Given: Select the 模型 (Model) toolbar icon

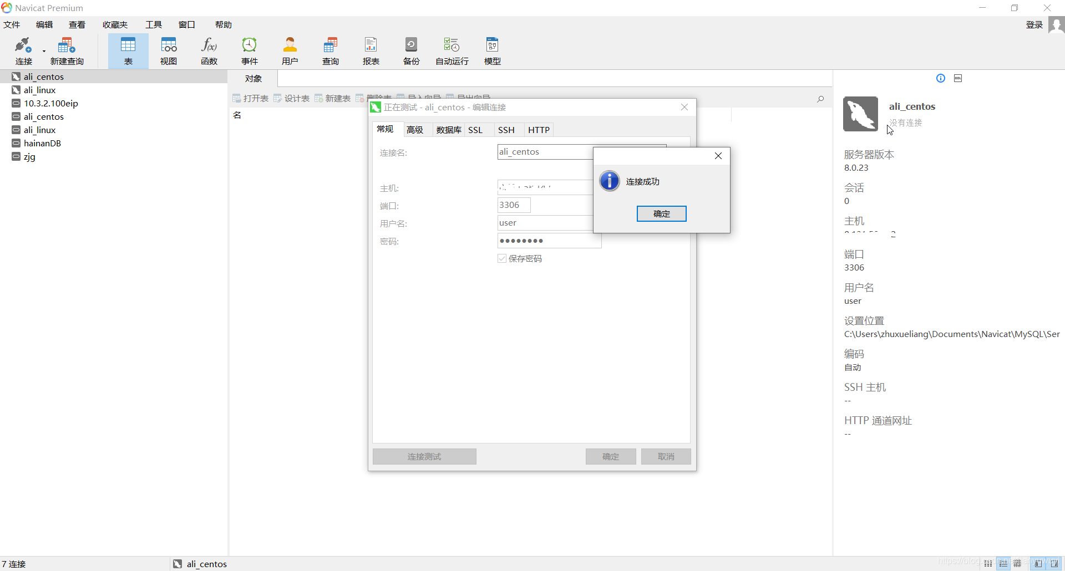Looking at the screenshot, I should point(493,51).
